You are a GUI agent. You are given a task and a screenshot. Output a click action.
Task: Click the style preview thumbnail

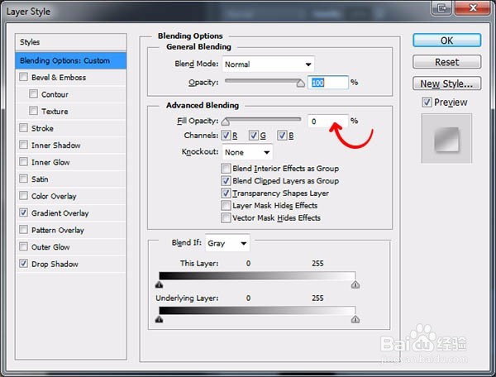point(446,139)
